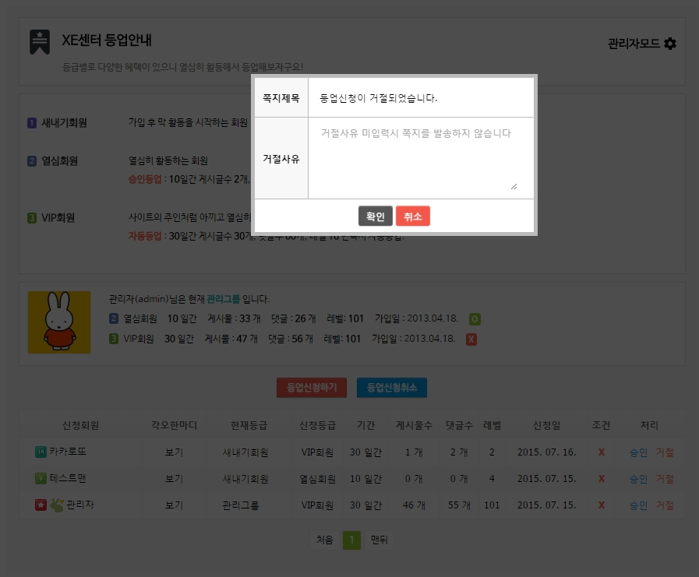
Task: Click level 3 badge in VIP회원 status row
Action: click(x=114, y=339)
